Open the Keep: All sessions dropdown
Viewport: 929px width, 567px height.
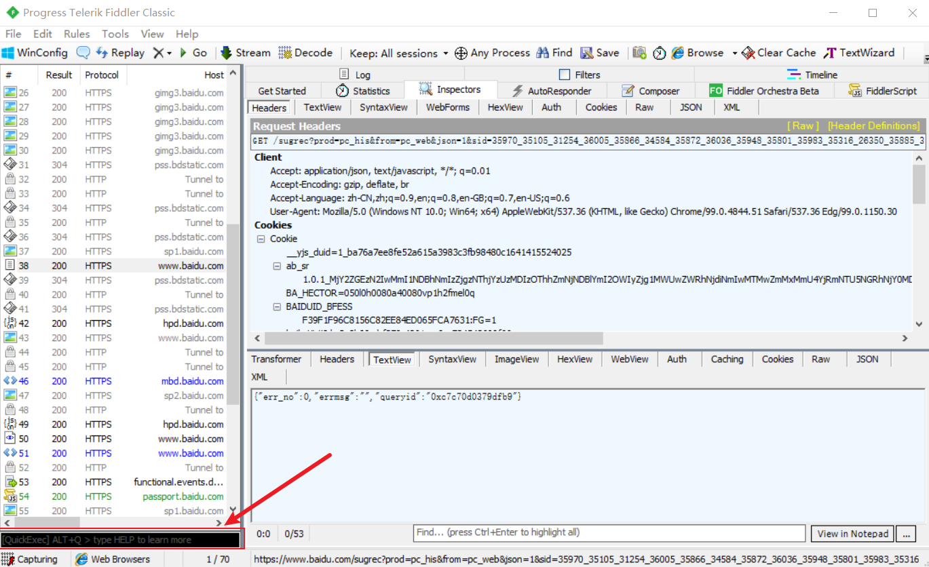click(x=399, y=53)
